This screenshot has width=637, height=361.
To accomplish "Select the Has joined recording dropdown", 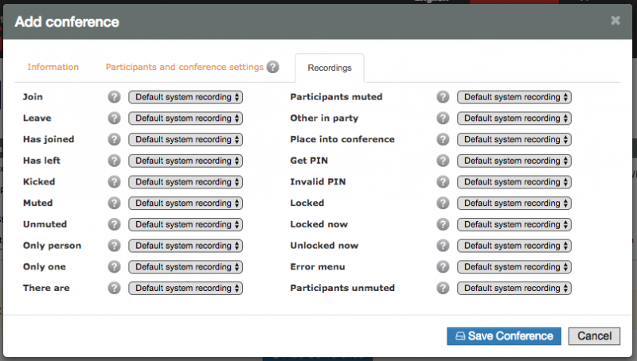I will pos(186,139).
